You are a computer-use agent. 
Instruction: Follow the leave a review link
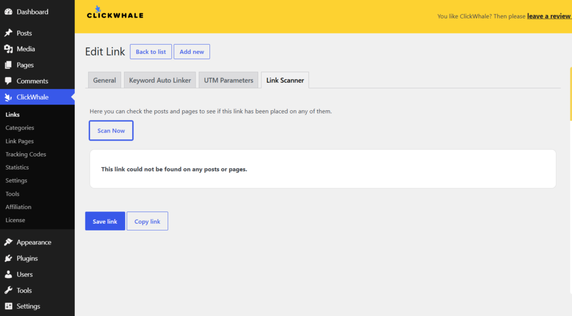click(x=549, y=16)
